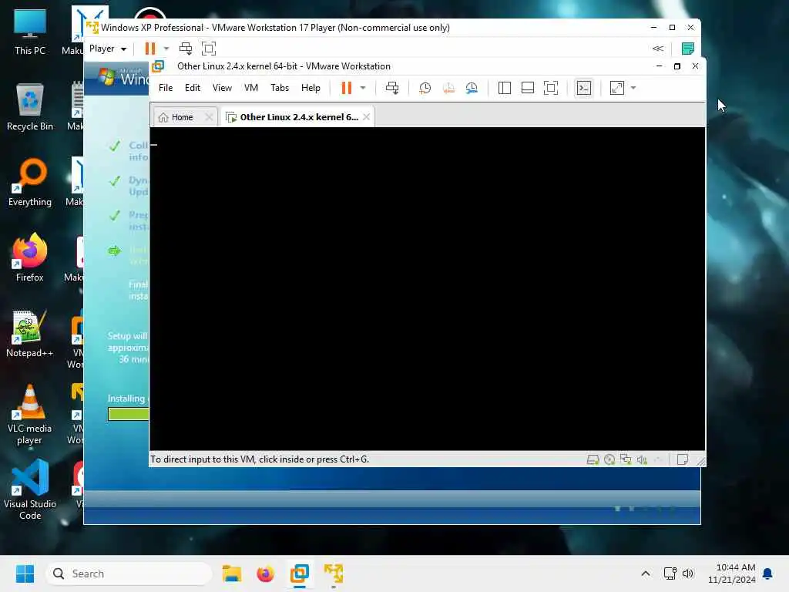
Task: Click the stretch guest display icon
Action: [617, 88]
